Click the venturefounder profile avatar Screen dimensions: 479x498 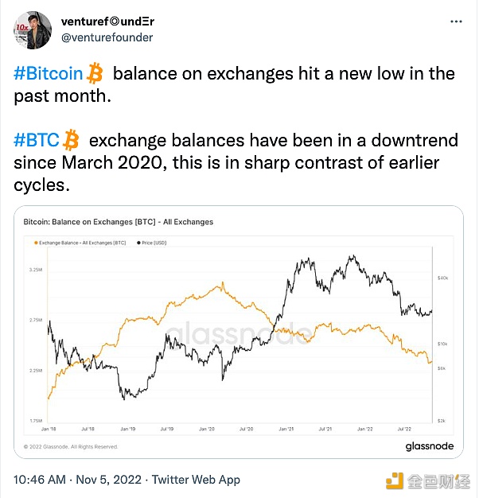pos(29,29)
